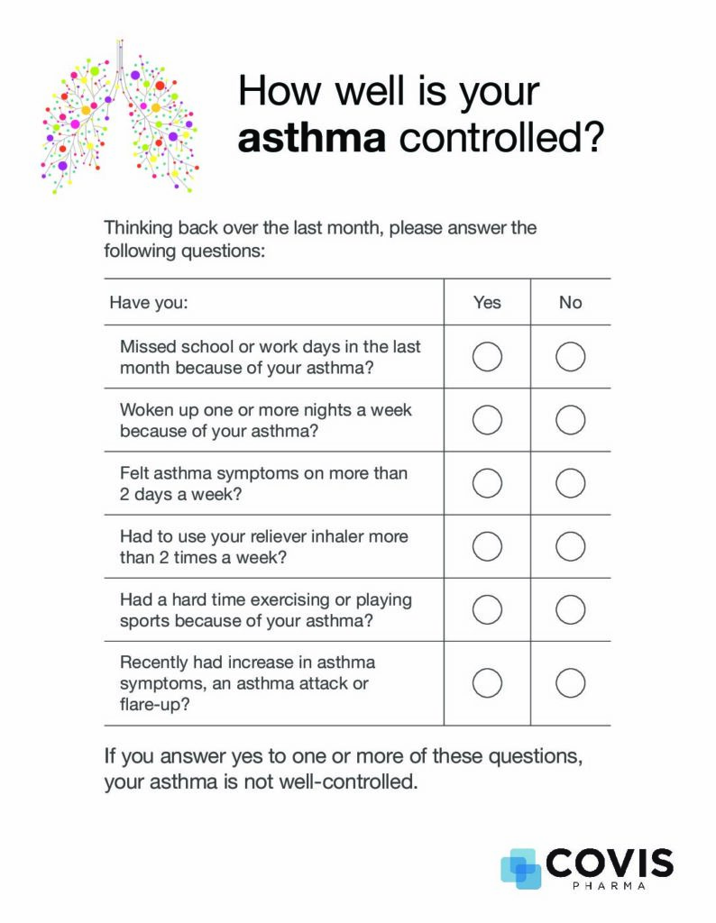This screenshot has height=923, width=716.
Task: Click the "not well-controlled" result statement
Action: click(343, 770)
